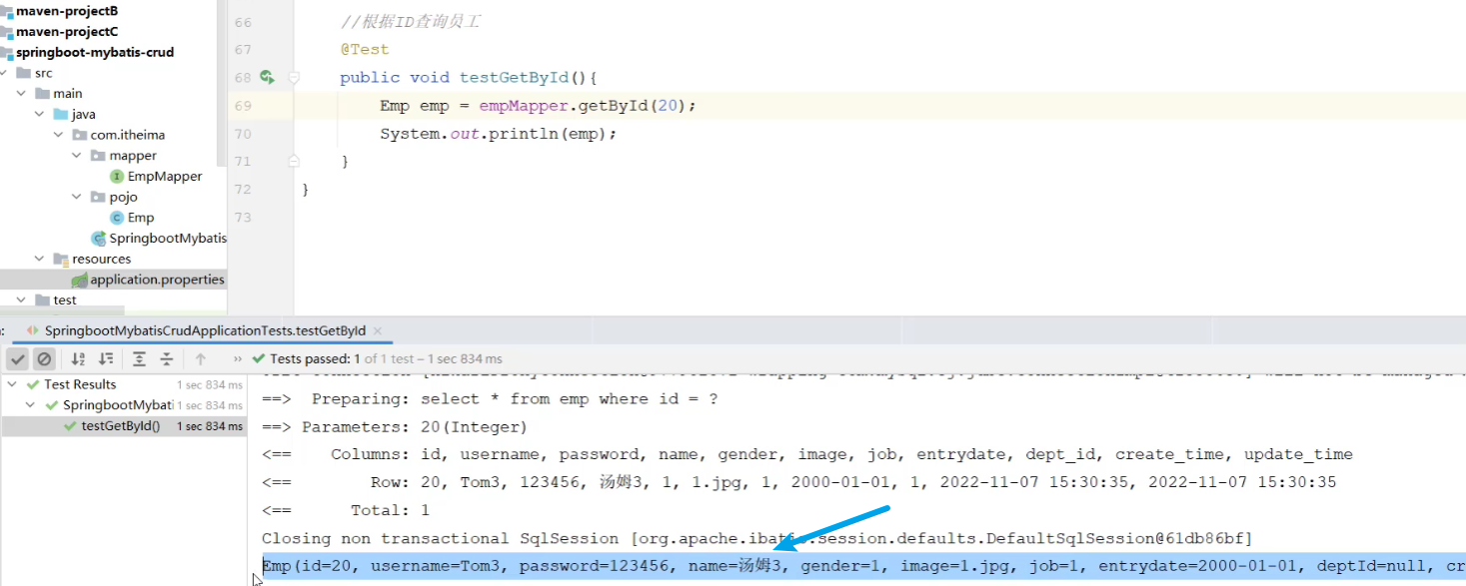Collapse the resources folder in project tree
Screen dimensions: 1466x586
point(40,260)
